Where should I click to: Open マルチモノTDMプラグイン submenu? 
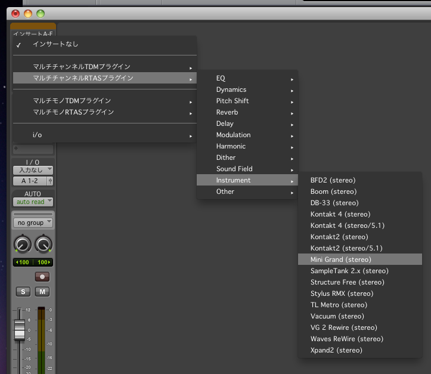[105, 101]
